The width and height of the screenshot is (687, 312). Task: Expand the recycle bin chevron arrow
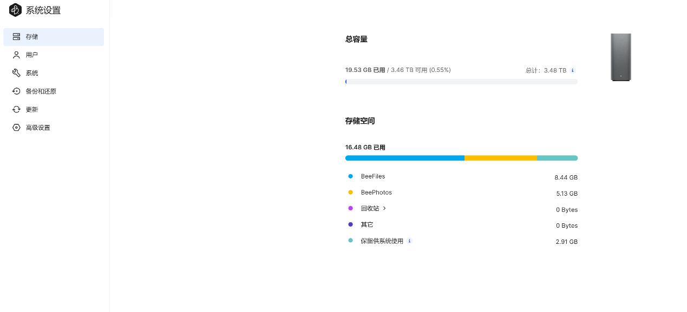pyautogui.click(x=384, y=208)
